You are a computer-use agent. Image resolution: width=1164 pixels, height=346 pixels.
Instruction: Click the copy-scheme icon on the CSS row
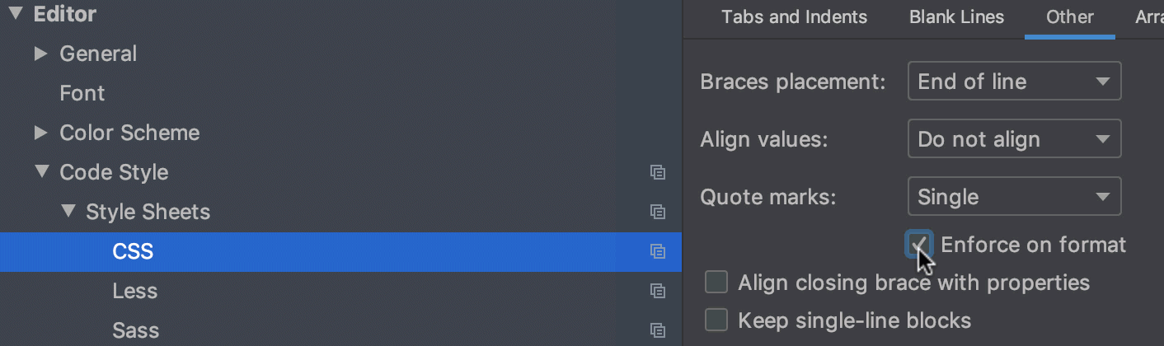tap(657, 251)
